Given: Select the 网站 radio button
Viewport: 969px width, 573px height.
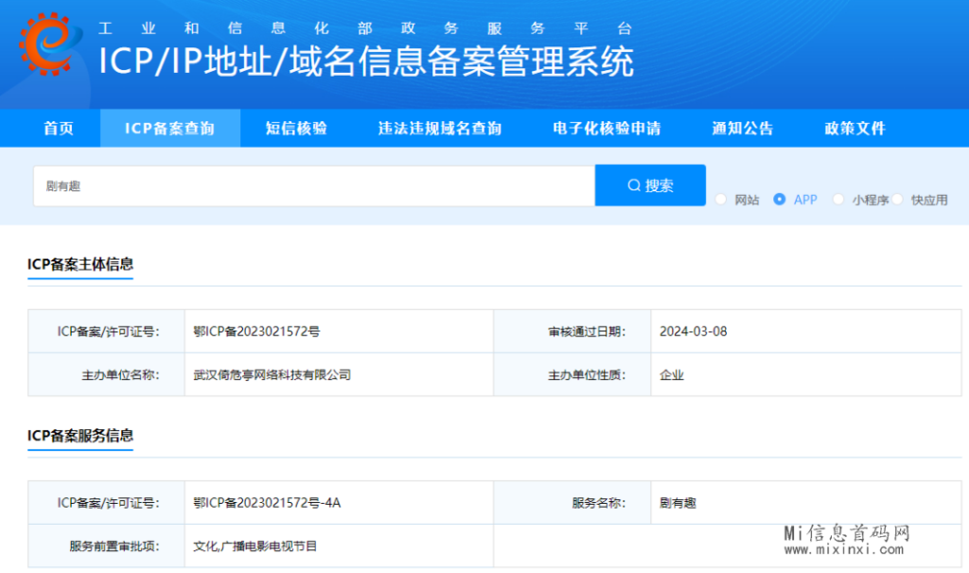Looking at the screenshot, I should (x=721, y=200).
